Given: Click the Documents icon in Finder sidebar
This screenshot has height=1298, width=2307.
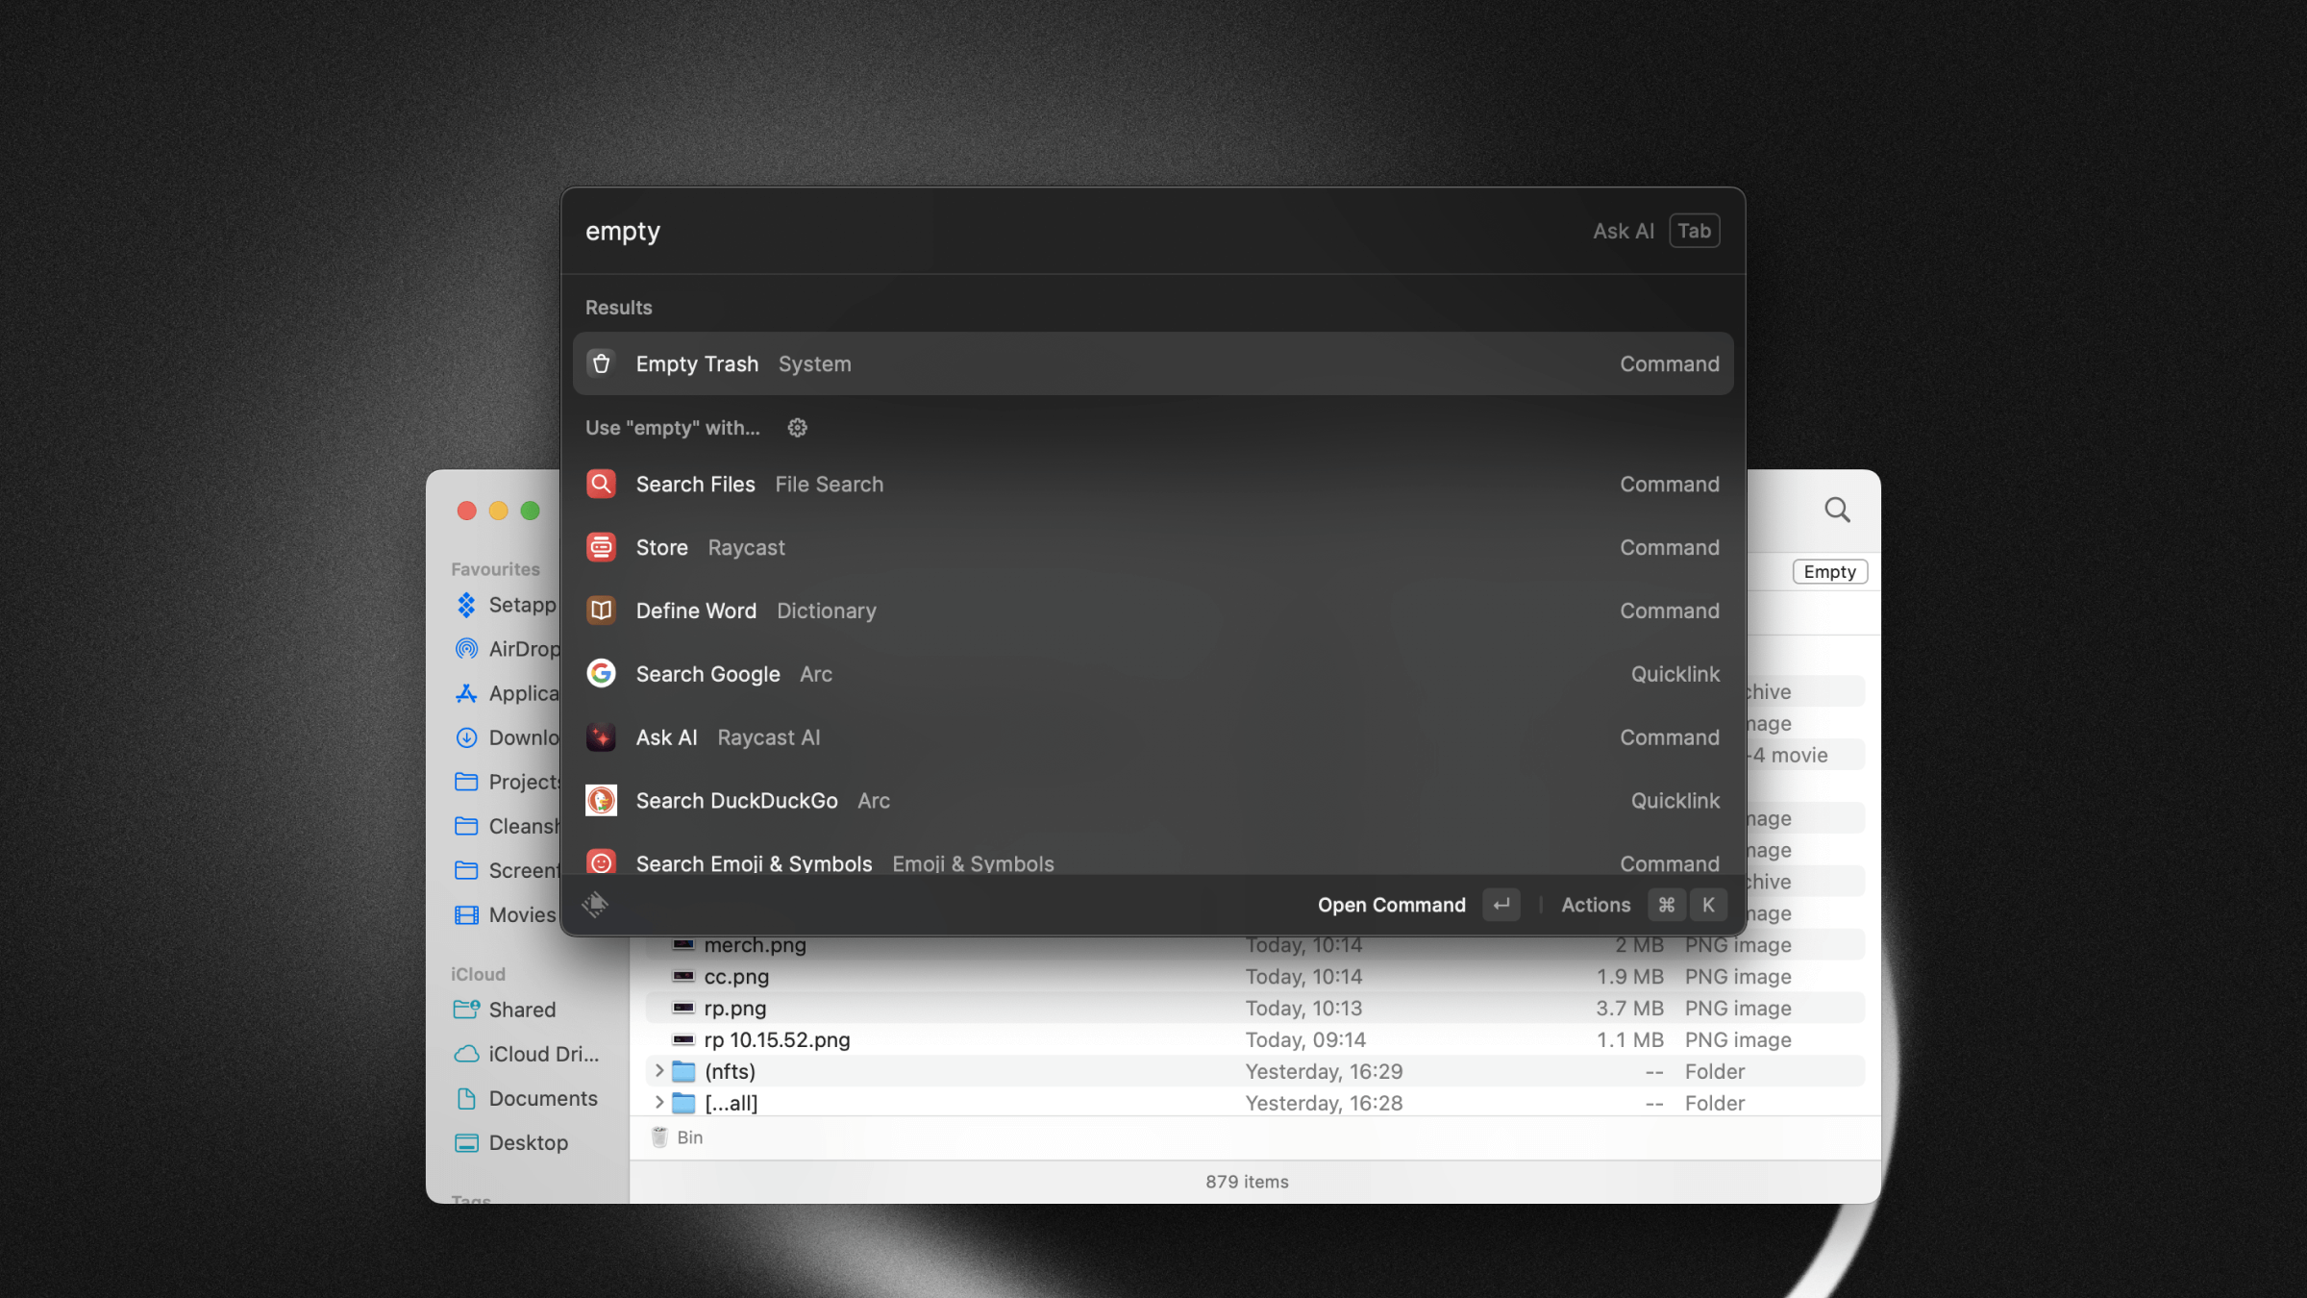Looking at the screenshot, I should tap(466, 1098).
